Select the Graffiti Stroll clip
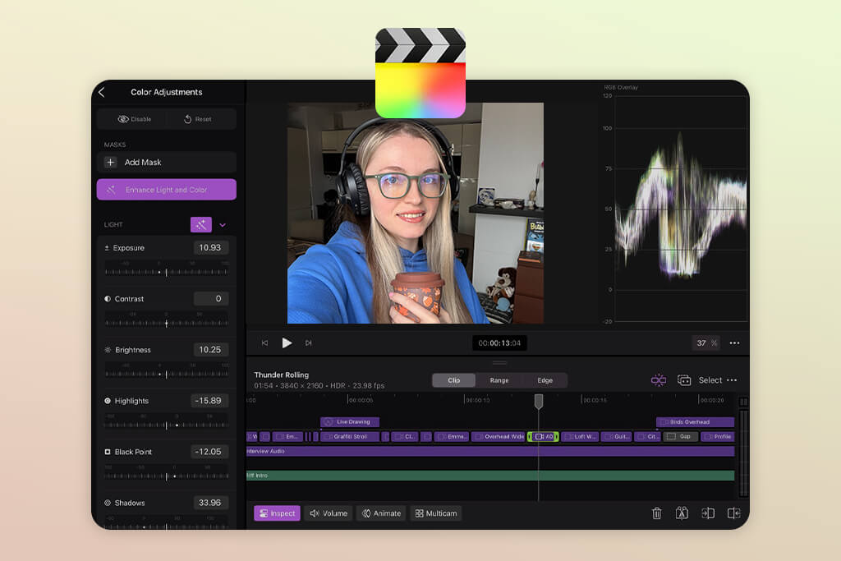The image size is (841, 561). tap(350, 437)
